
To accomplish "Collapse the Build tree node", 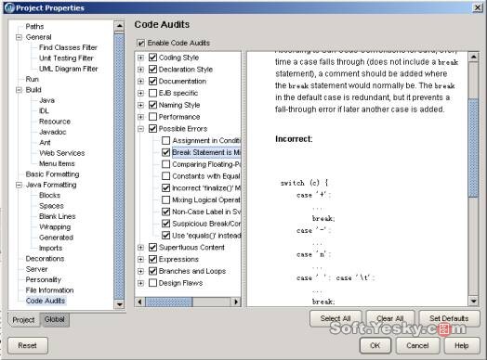I will click(19, 90).
